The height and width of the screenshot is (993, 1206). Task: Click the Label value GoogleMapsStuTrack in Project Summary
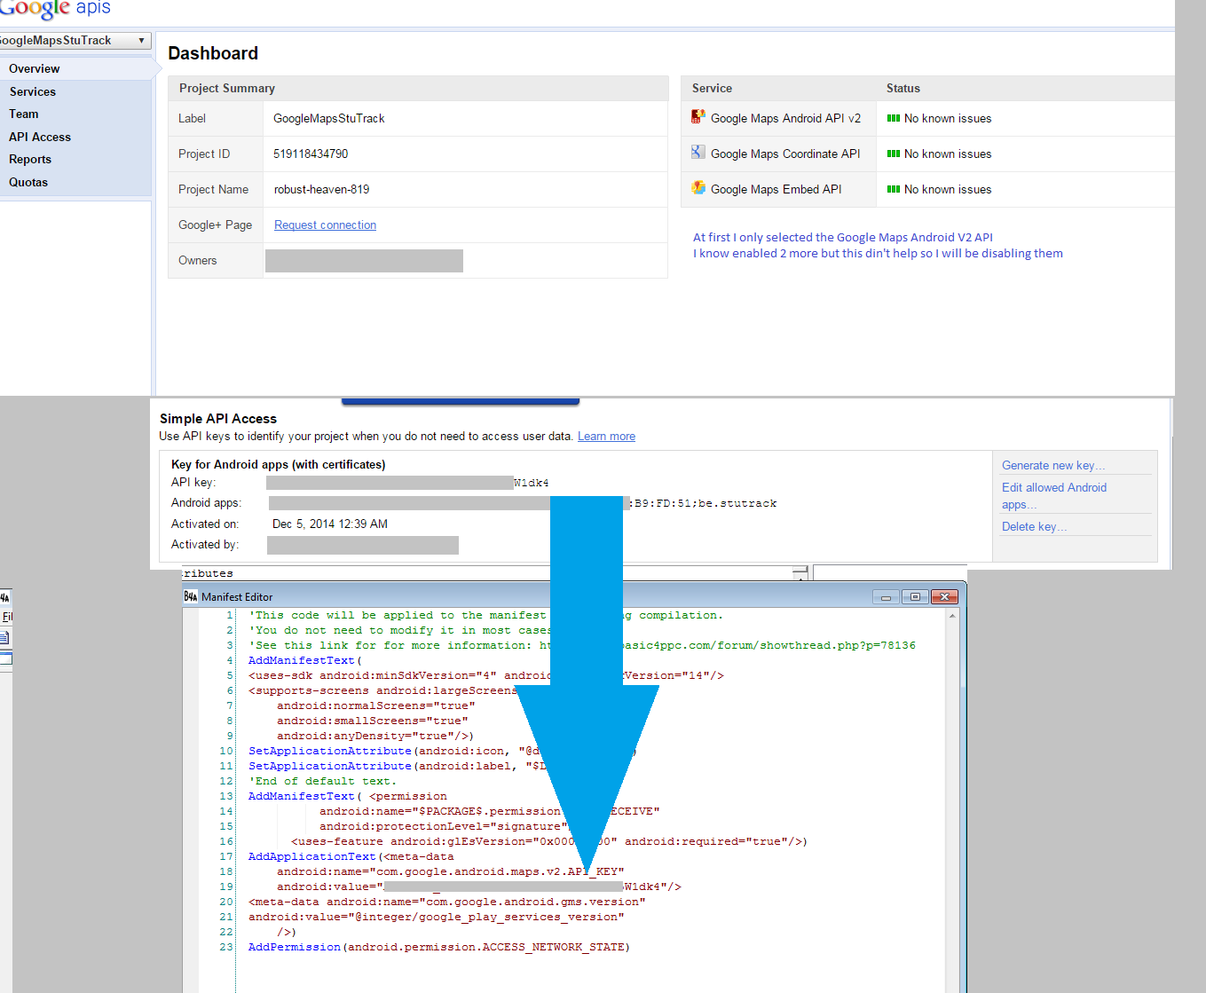[x=328, y=118]
